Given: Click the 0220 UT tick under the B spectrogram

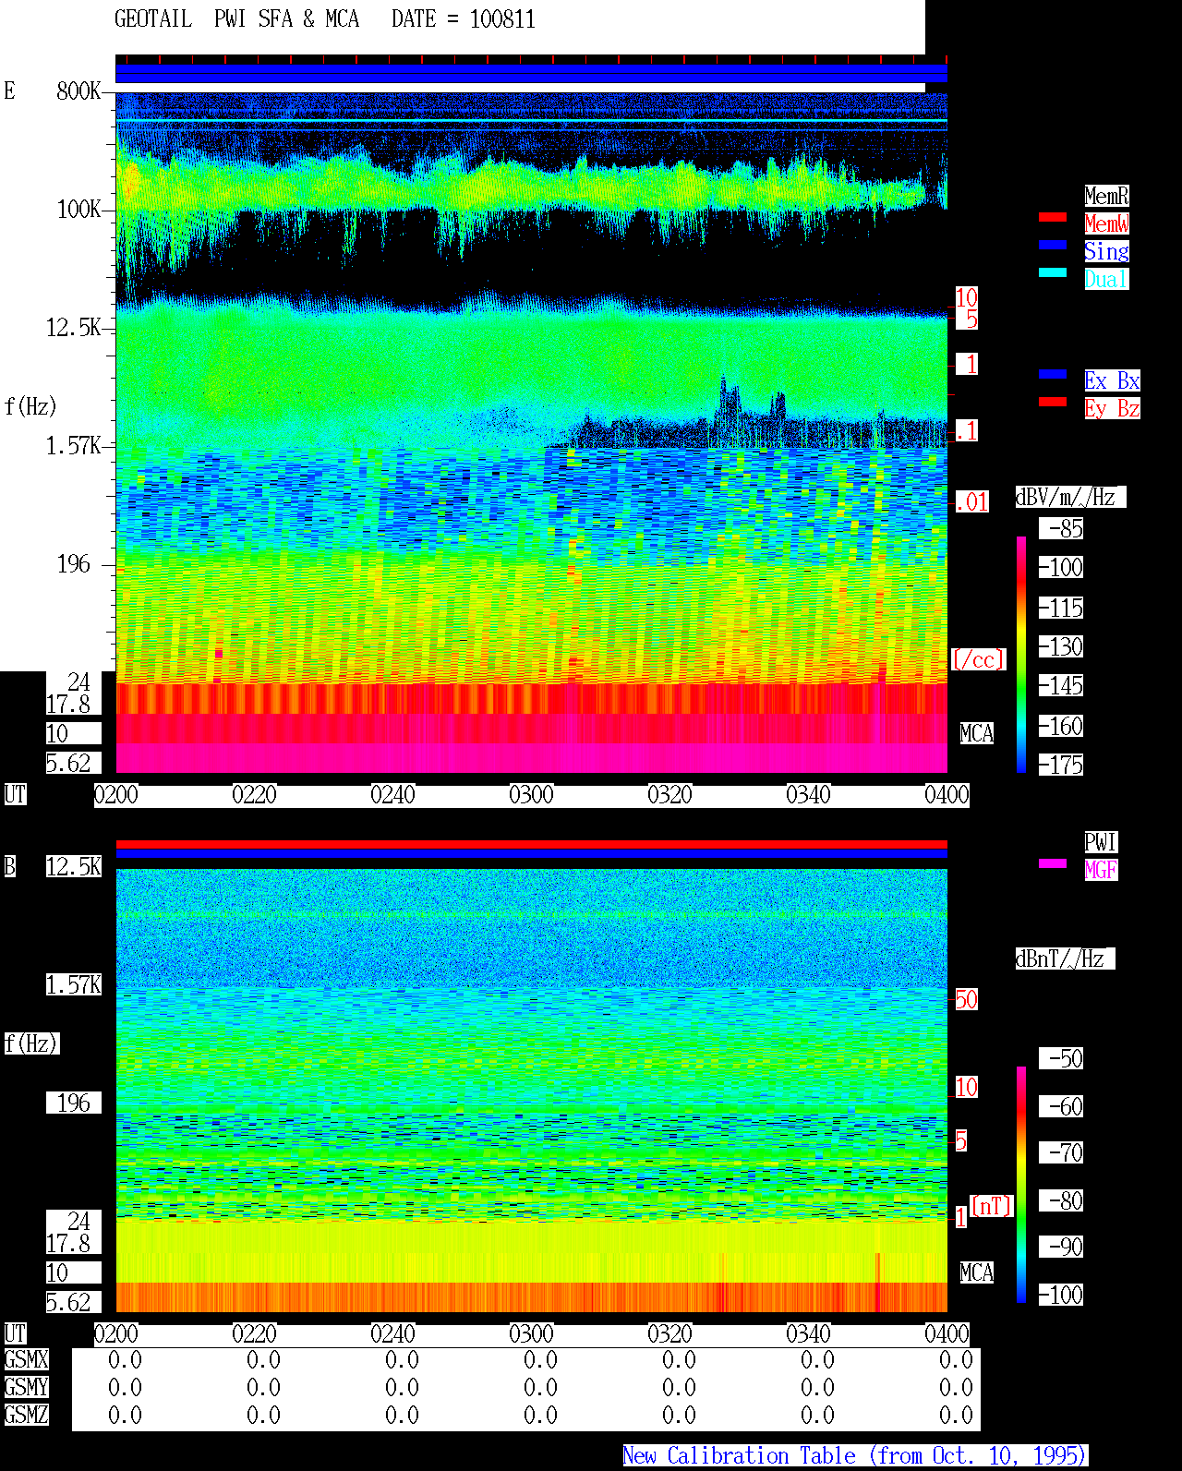Looking at the screenshot, I should click(254, 1334).
